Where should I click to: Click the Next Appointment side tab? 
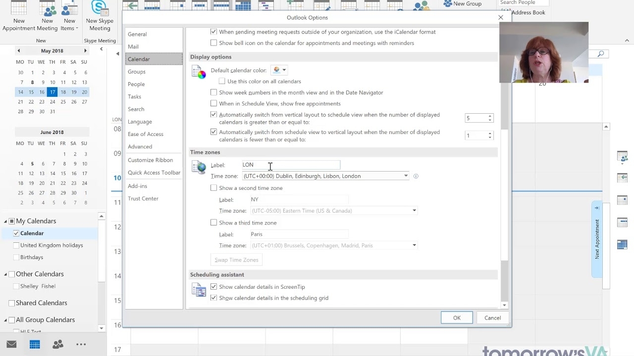(597, 239)
